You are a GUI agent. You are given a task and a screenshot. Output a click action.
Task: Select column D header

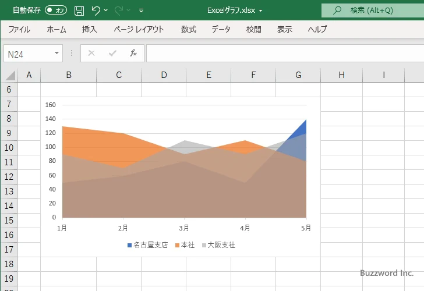pyautogui.click(x=164, y=75)
